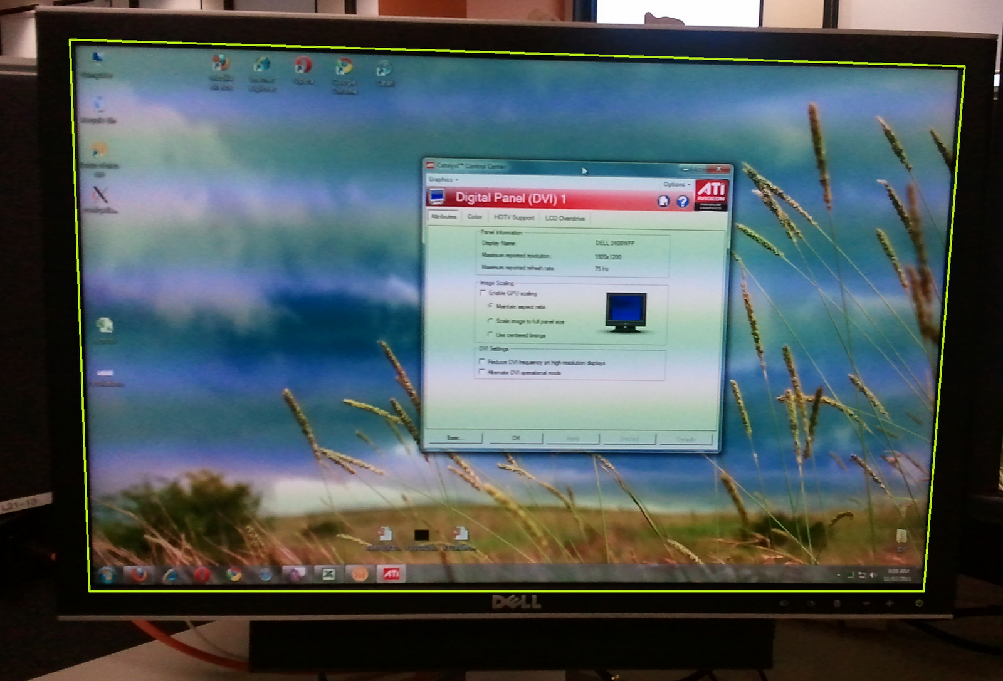Click the 75 Hz refresh rate value
Viewport: 1003px width, 681px height.
(602, 269)
